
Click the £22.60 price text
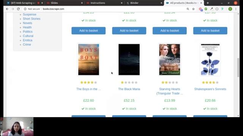pos(88,100)
